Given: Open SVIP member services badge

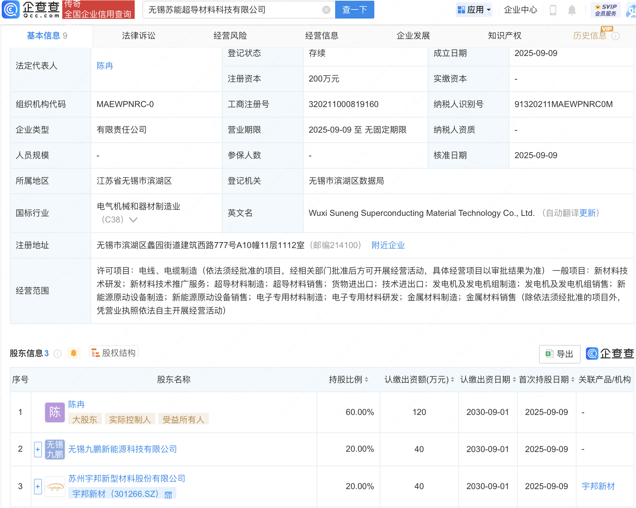Looking at the screenshot, I should pos(606,10).
